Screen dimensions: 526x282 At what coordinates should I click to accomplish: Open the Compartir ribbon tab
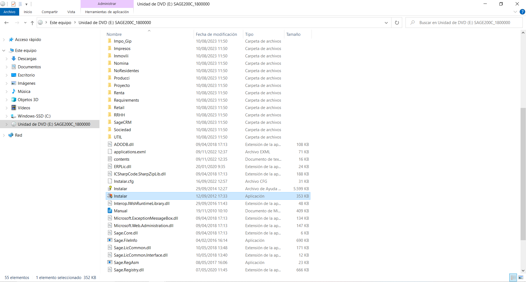click(x=50, y=12)
